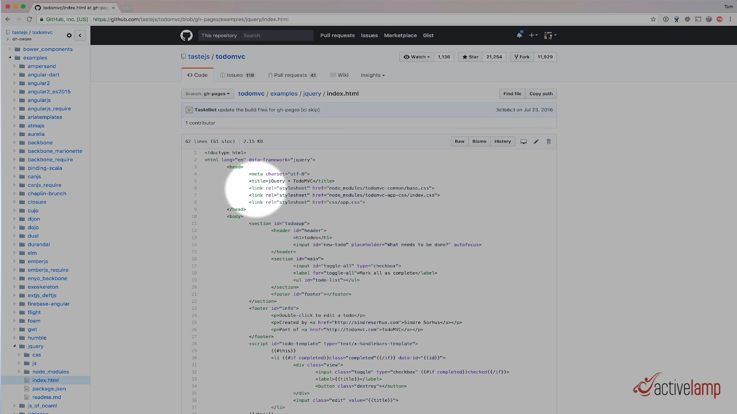Viewport: 737px width, 414px height.
Task: Open the Pull requests repository tab
Action: pos(292,75)
